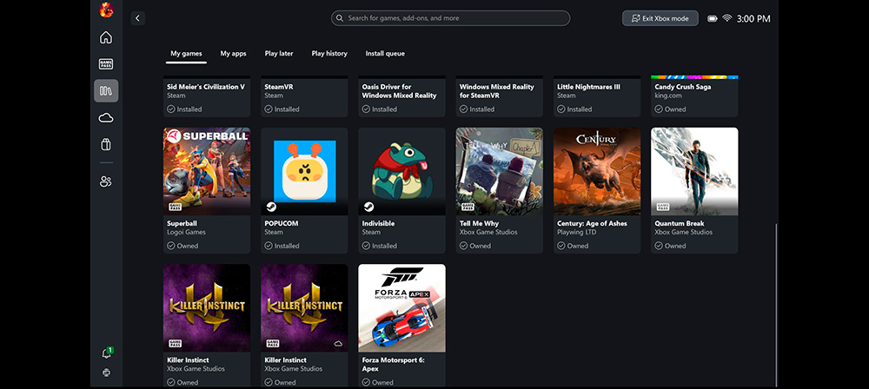The width and height of the screenshot is (869, 389).
Task: Click the king.com publisher text
Action: click(x=667, y=96)
